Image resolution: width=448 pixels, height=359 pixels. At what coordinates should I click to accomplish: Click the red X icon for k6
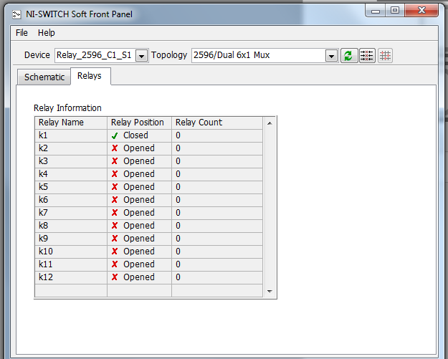[115, 200]
